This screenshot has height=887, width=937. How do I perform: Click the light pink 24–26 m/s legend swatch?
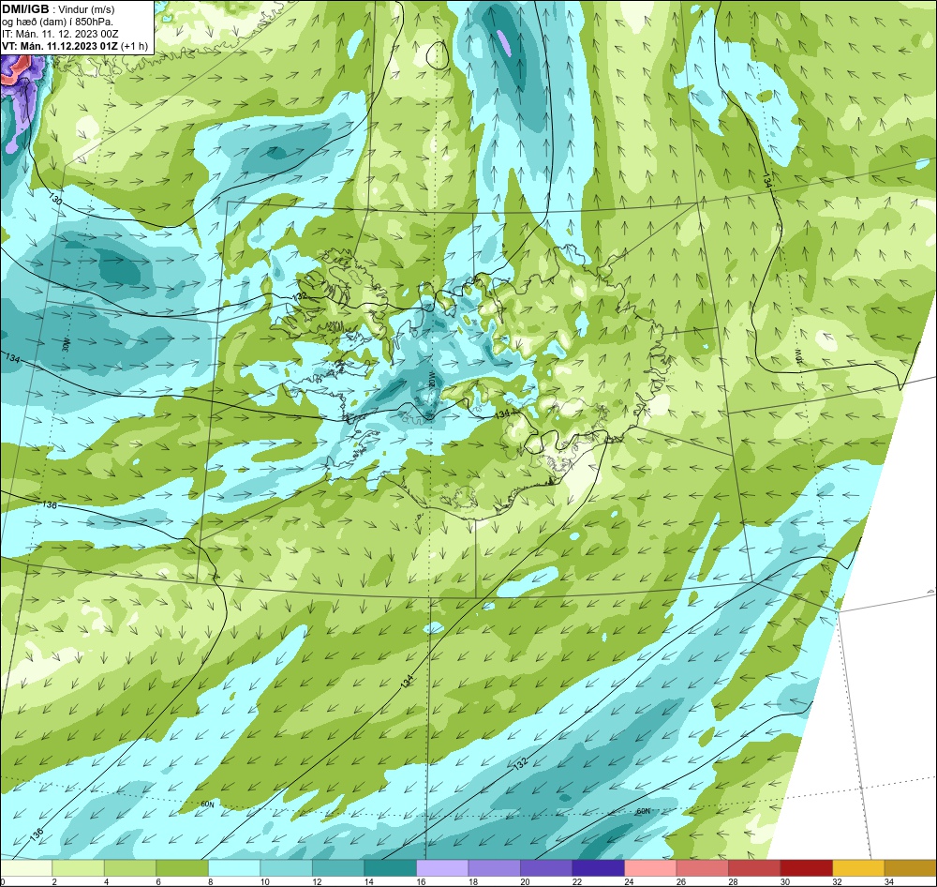(650, 868)
